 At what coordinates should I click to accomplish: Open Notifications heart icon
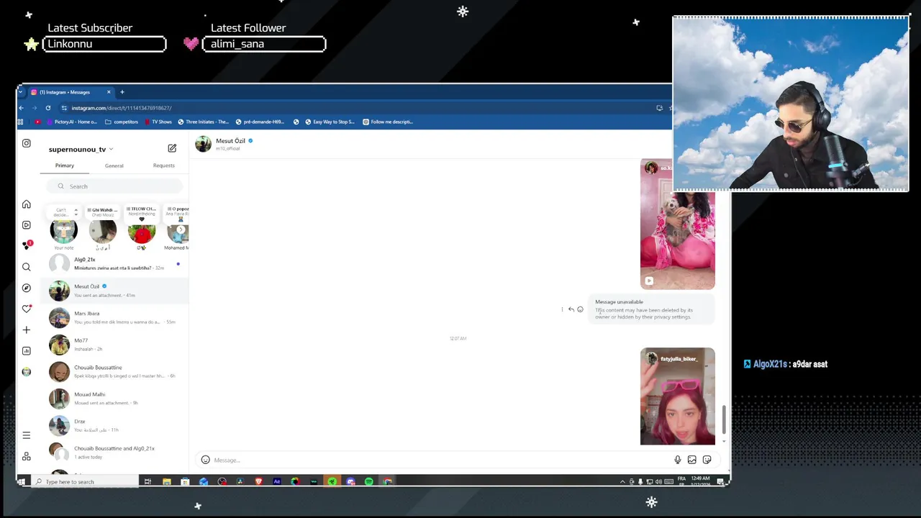(x=27, y=309)
